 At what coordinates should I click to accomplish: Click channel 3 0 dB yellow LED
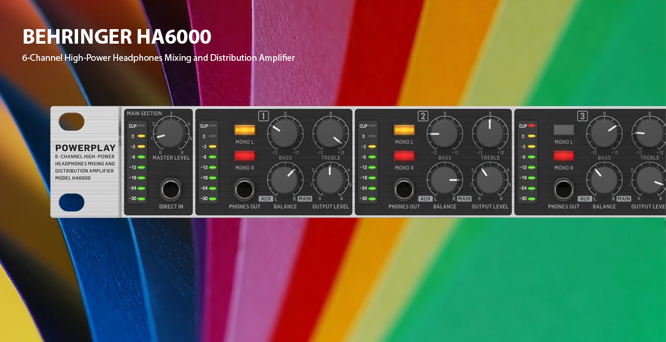531,136
